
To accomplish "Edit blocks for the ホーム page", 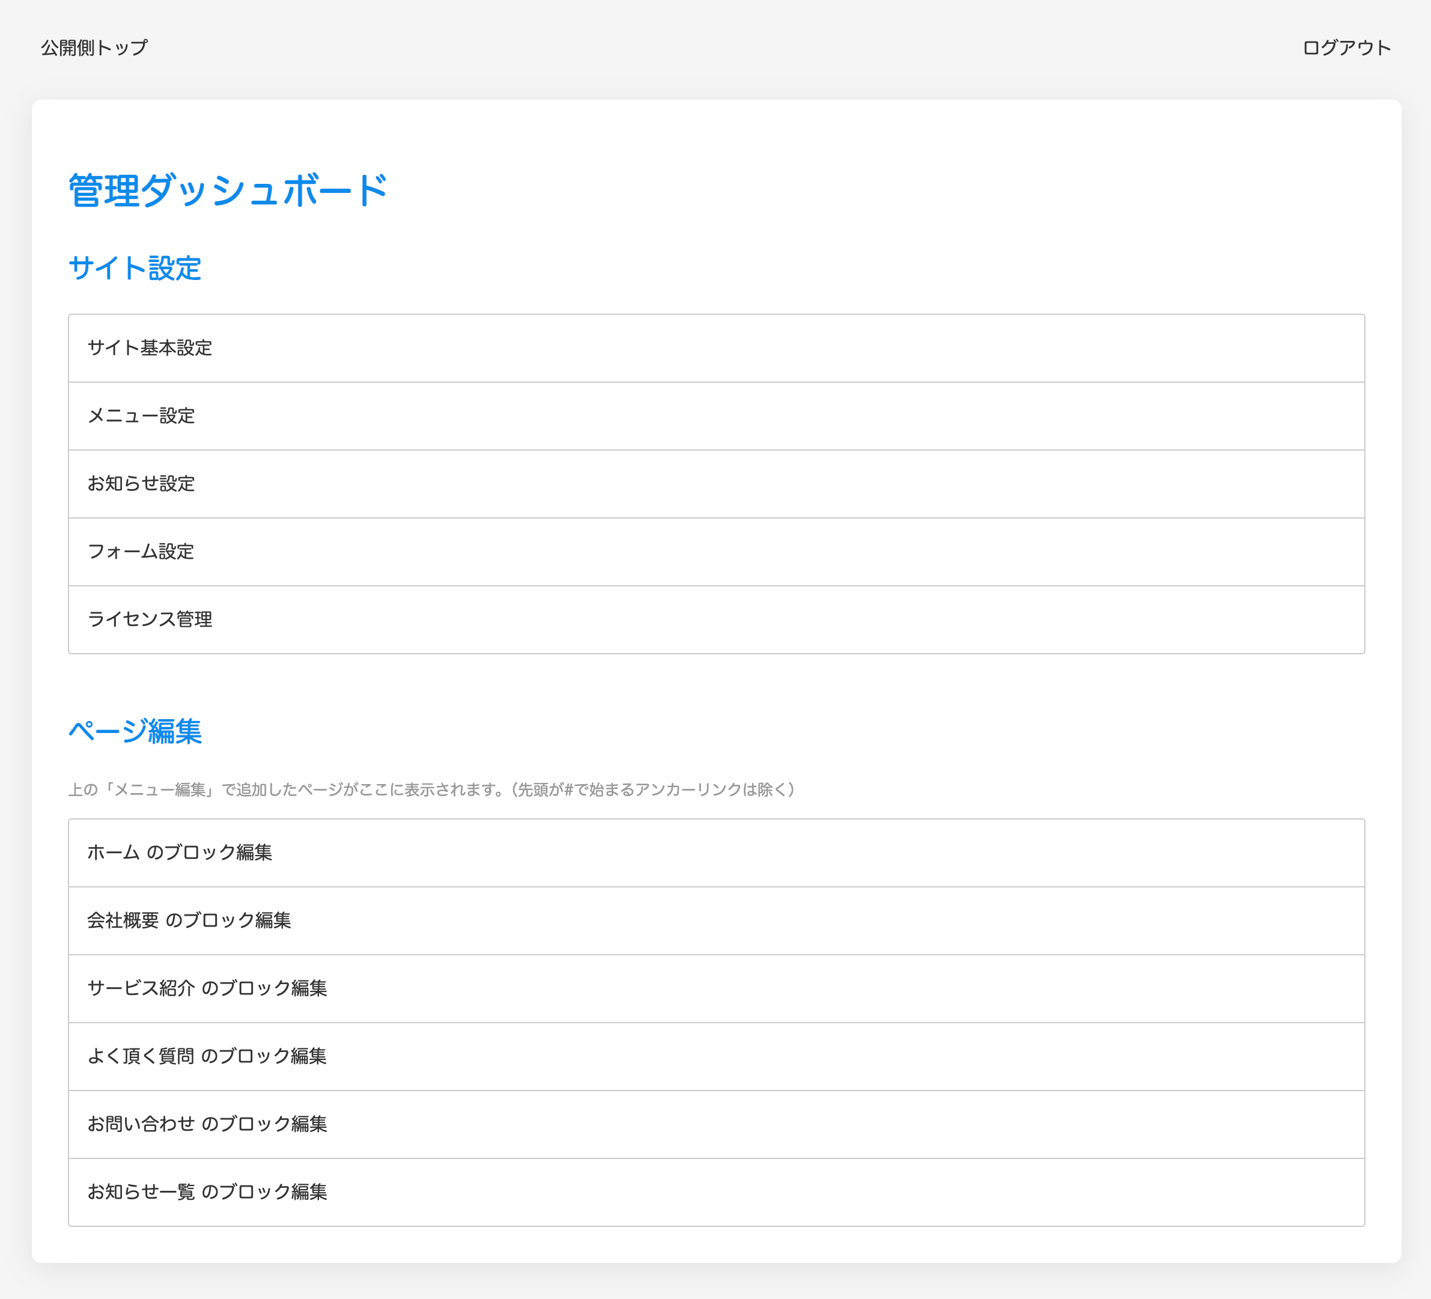I will 180,853.
